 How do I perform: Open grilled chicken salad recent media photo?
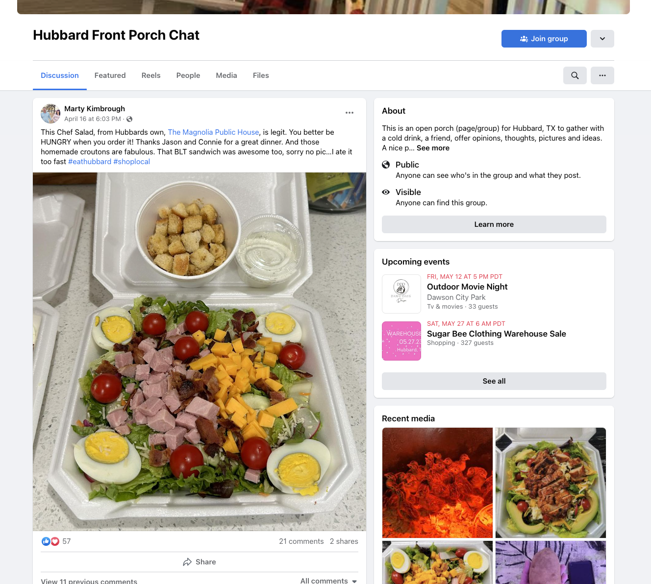click(551, 483)
